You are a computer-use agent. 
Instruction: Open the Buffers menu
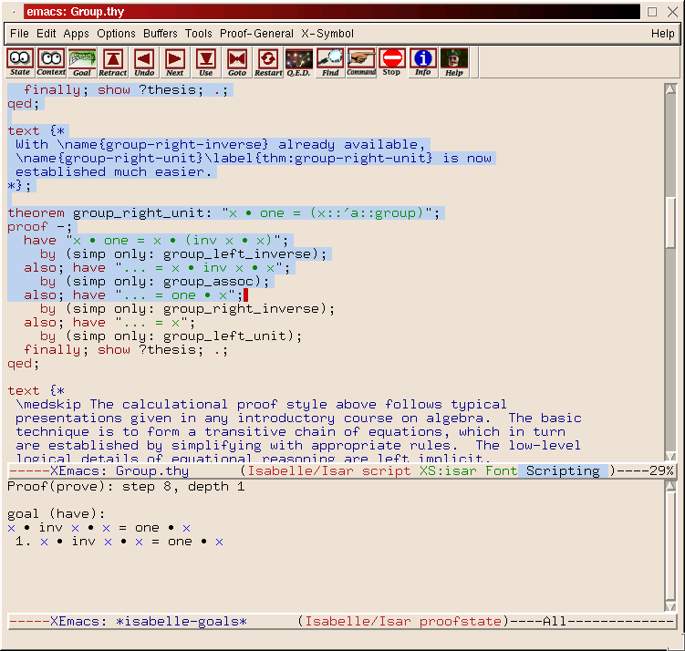(161, 34)
